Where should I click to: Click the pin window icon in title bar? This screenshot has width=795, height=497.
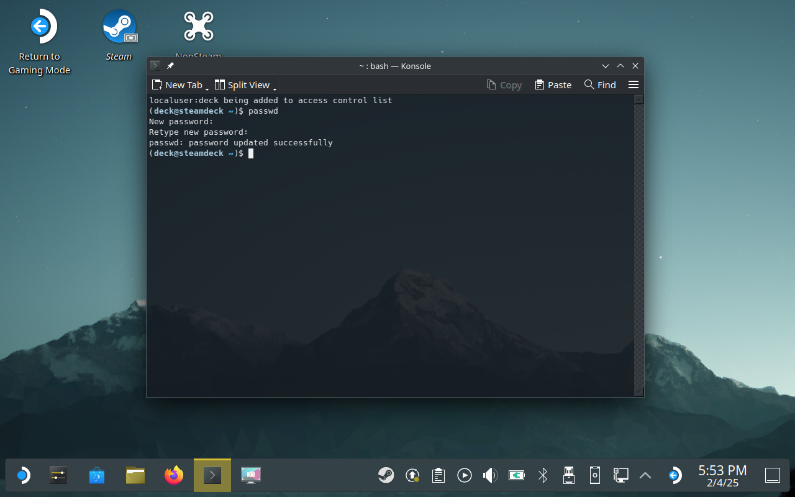[x=170, y=66]
